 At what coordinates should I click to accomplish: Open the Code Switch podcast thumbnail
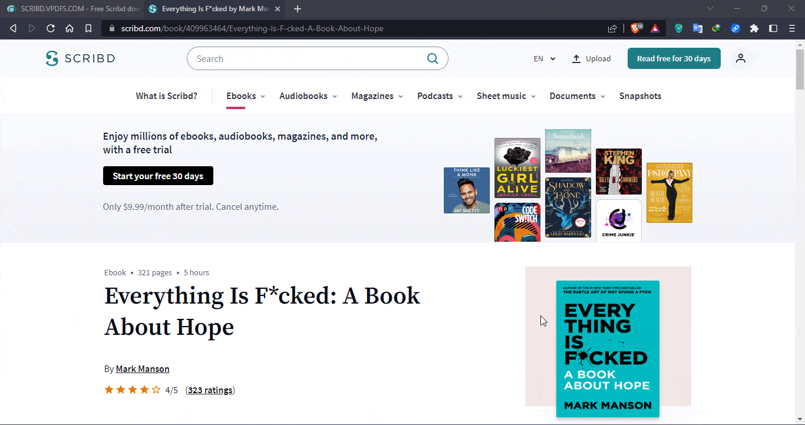(x=517, y=222)
